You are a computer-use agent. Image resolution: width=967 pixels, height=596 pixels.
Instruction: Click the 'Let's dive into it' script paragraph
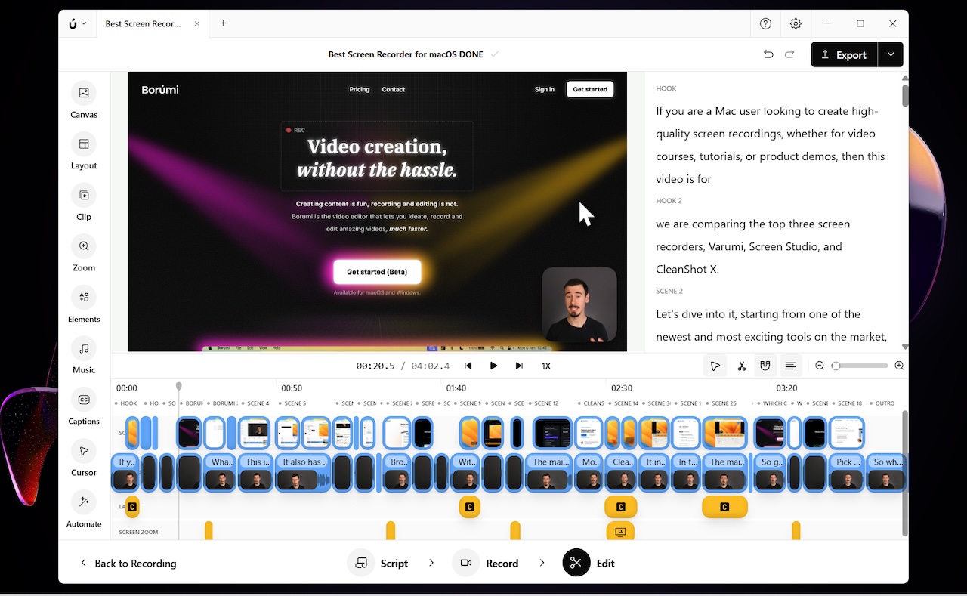(771, 325)
